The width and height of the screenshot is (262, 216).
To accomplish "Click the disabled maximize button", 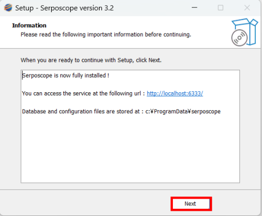I will 221,8.
